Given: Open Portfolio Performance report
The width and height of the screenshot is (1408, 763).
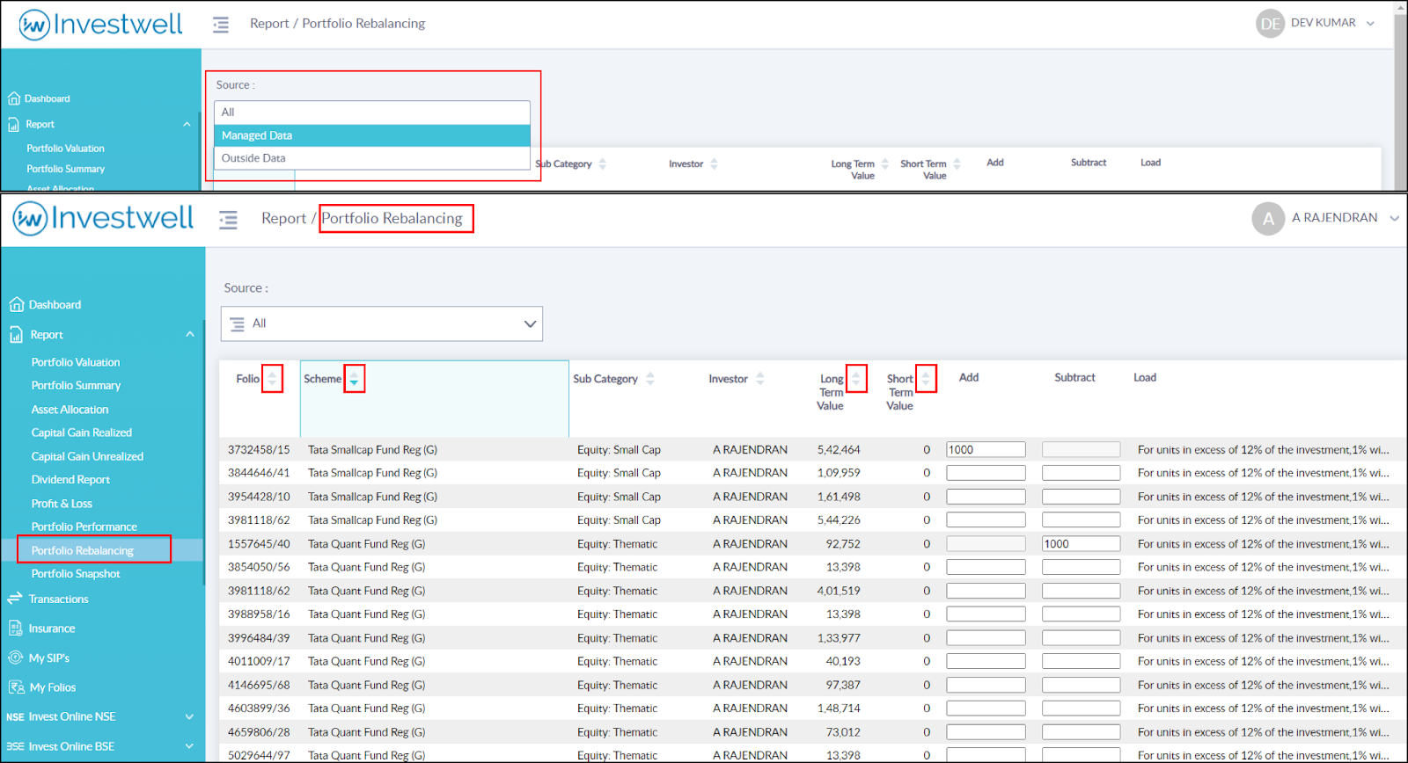Looking at the screenshot, I should (x=84, y=527).
